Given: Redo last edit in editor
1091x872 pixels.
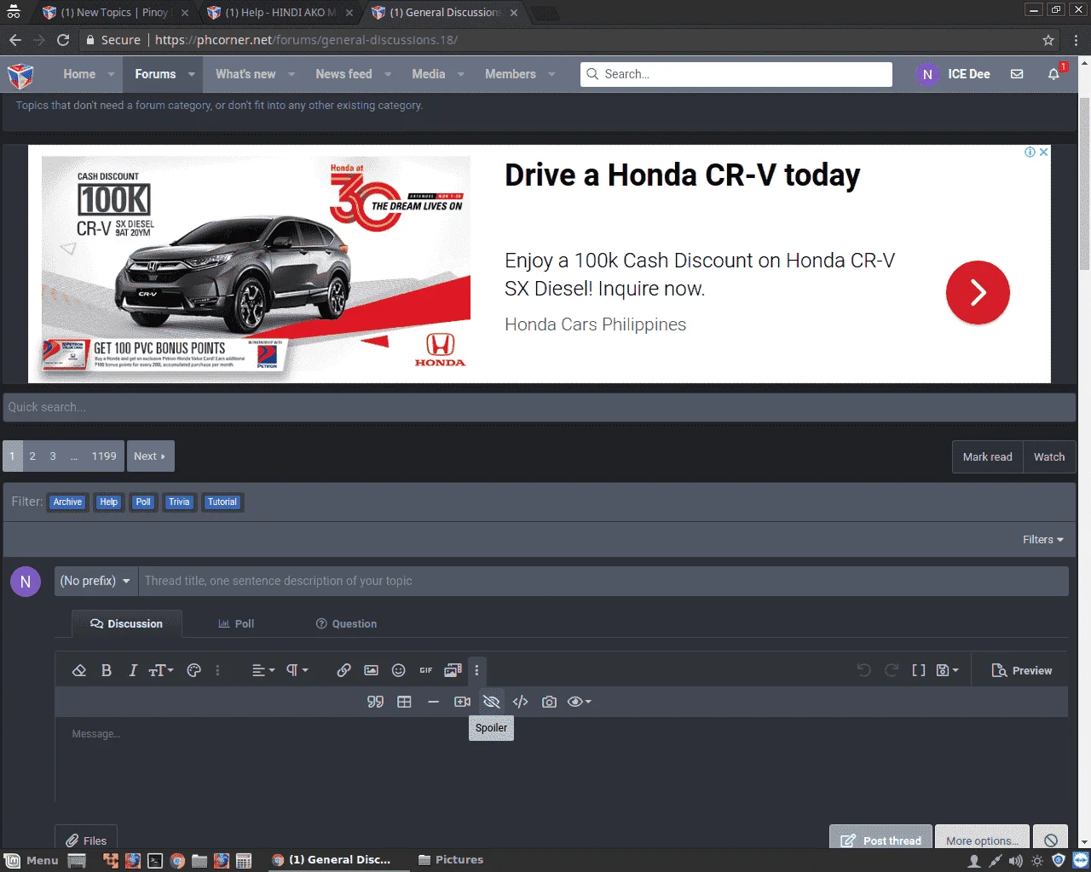Looking at the screenshot, I should 892,670.
